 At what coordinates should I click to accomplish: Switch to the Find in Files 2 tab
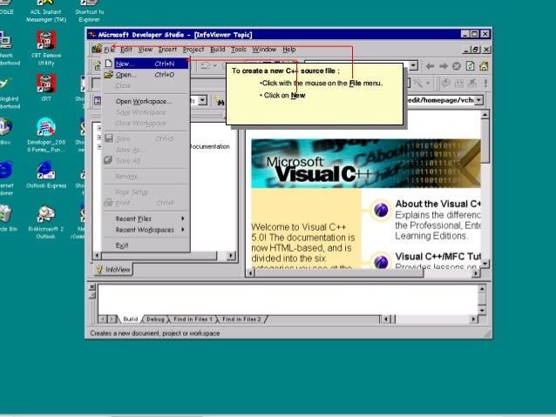coord(241,319)
